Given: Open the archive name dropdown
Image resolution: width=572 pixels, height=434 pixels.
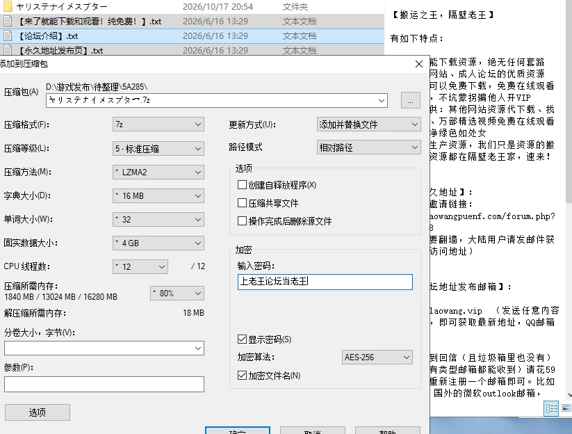Looking at the screenshot, I should point(381,100).
